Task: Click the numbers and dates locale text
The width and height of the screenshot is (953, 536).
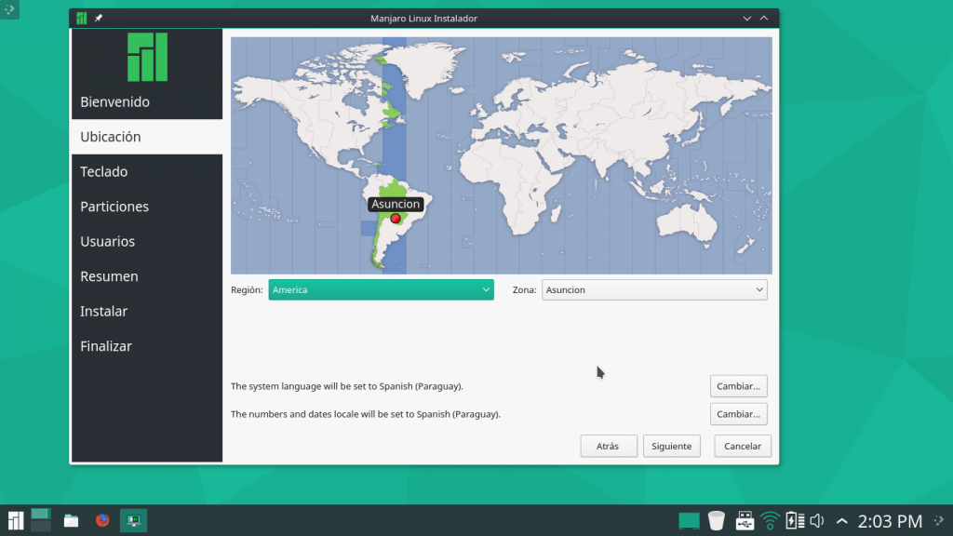Action: 365,414
